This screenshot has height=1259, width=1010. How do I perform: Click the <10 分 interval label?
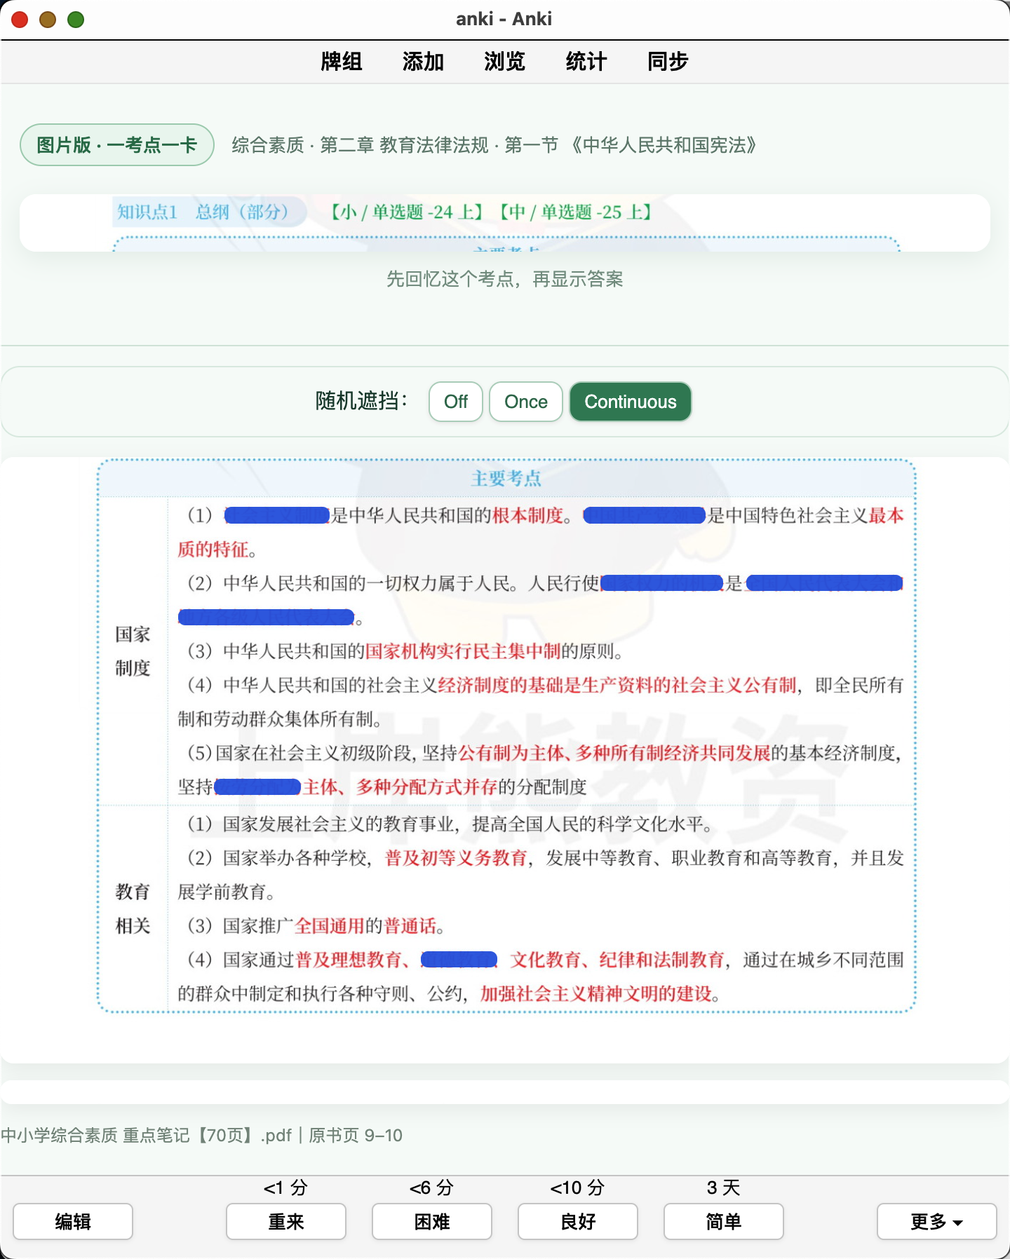(577, 1187)
